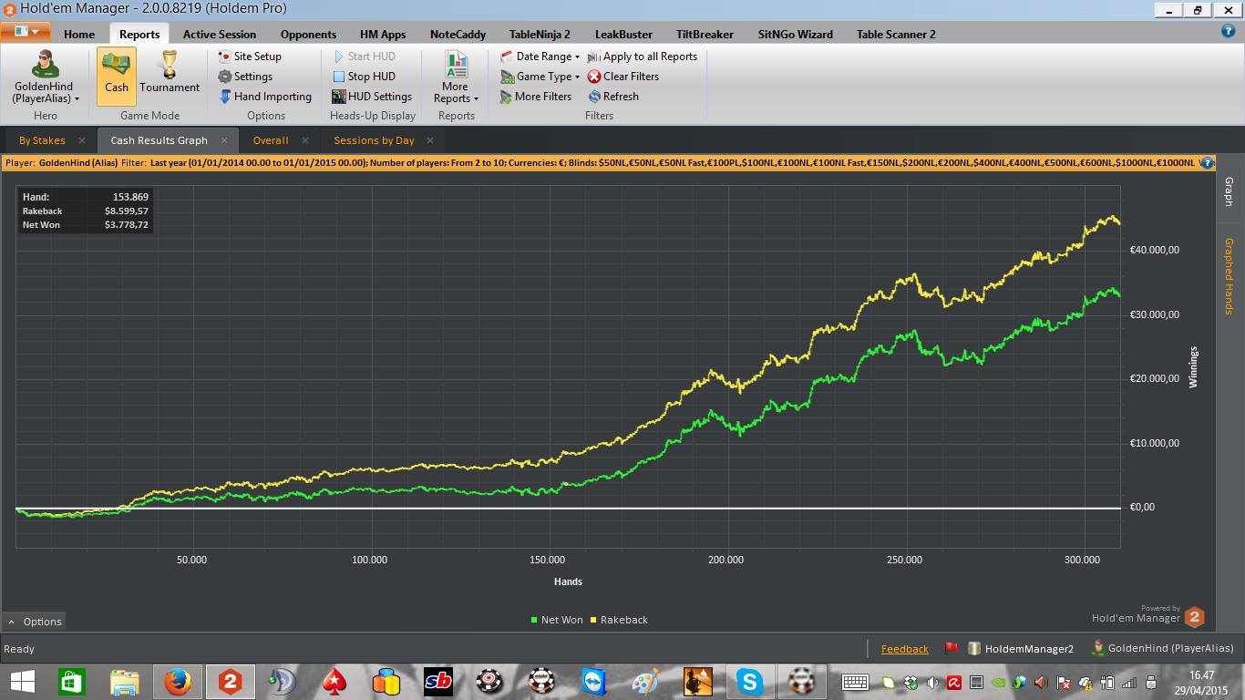Screen dimensions: 1245x700
Task: Open the SitNGo Wizard tab
Action: pos(795,35)
